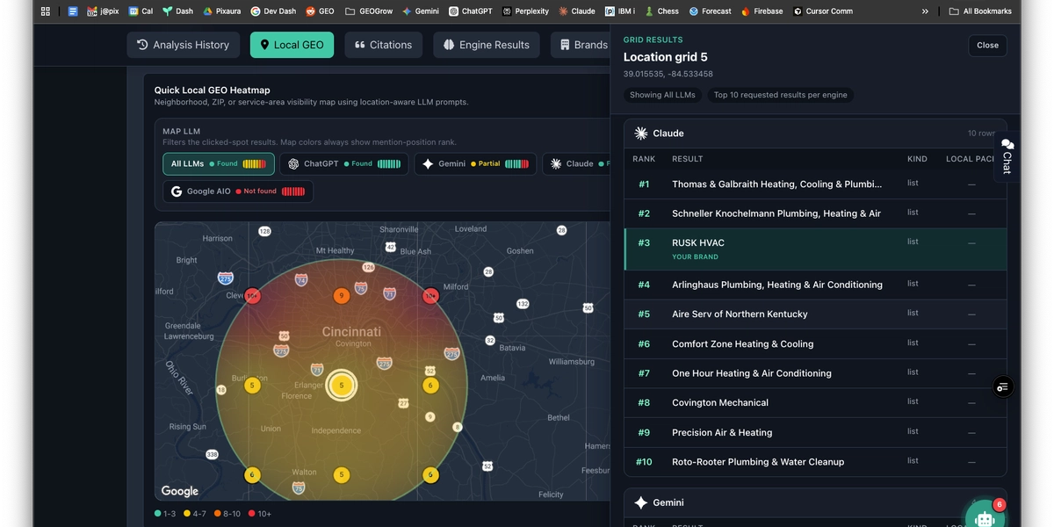This screenshot has height=527, width=1054.
Task: Select the Schneller Knochelmann result row
Action: (x=815, y=213)
